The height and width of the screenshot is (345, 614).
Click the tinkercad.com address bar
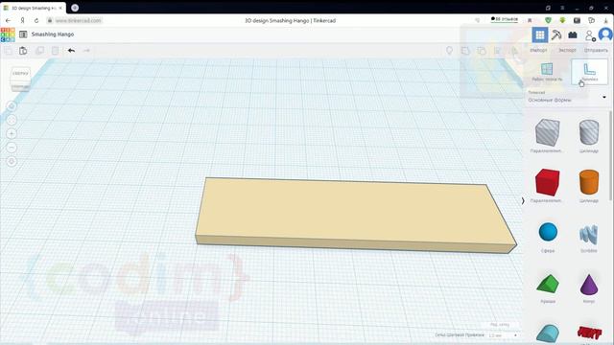point(79,20)
